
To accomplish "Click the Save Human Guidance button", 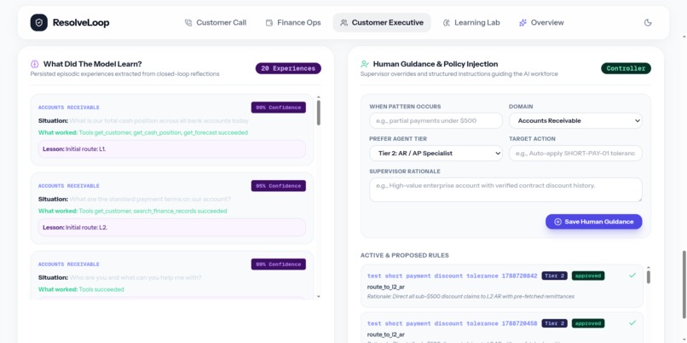I will [594, 222].
